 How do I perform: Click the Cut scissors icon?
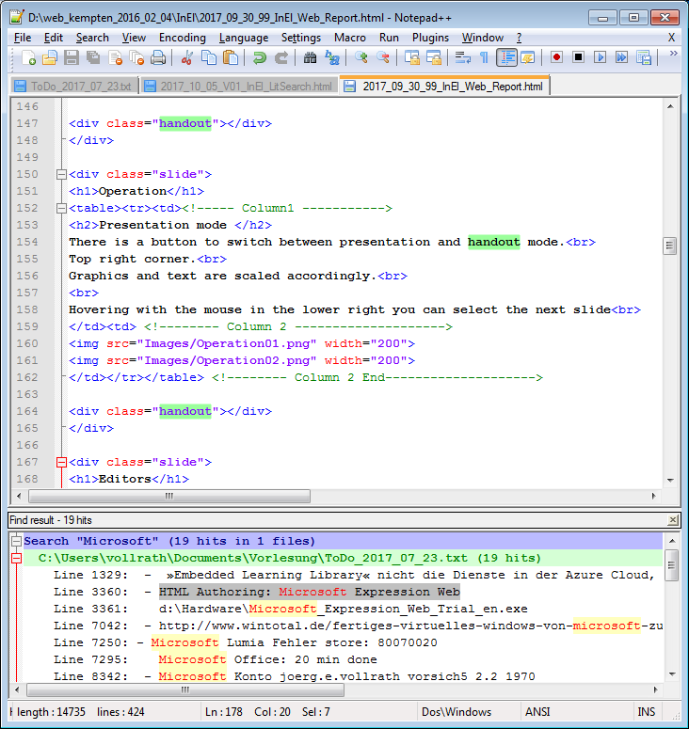(186, 58)
